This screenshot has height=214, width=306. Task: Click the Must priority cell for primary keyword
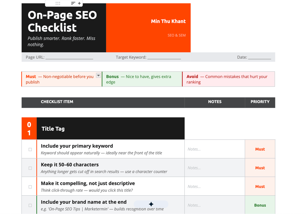coord(260,149)
